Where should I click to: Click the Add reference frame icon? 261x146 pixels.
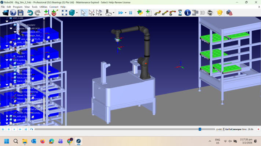point(47,13)
